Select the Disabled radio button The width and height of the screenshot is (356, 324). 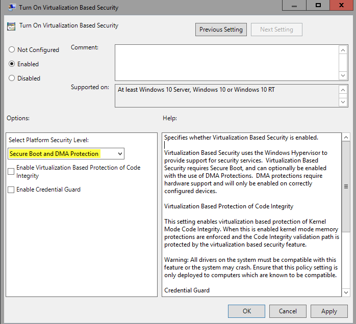[12, 78]
